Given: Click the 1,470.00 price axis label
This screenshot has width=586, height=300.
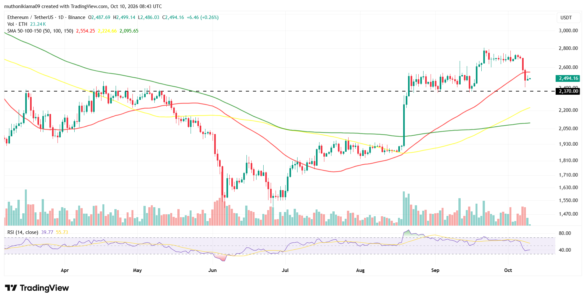Looking at the screenshot, I should click(x=568, y=214).
